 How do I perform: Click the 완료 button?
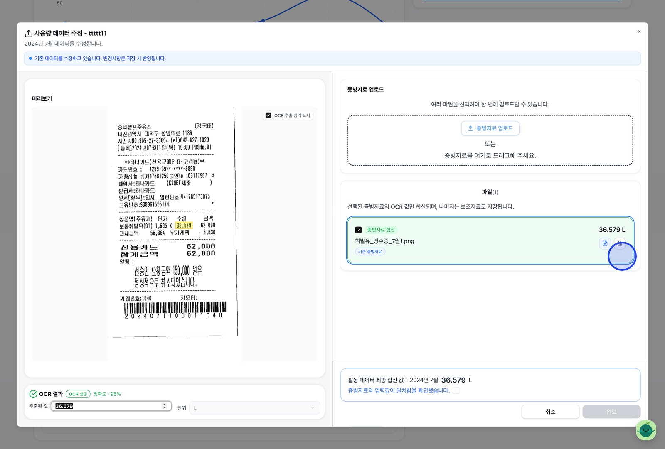tap(611, 412)
